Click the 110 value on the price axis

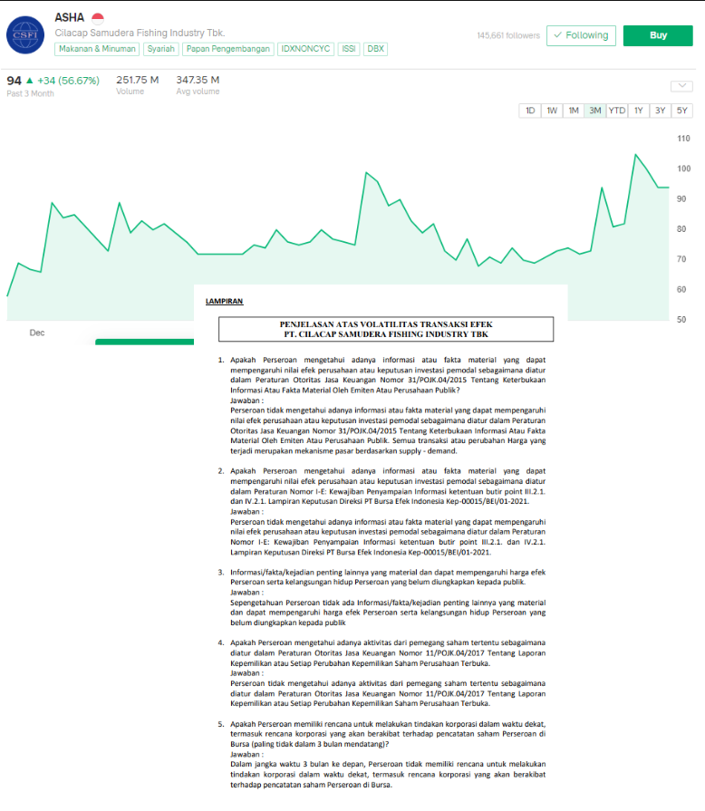(683, 139)
